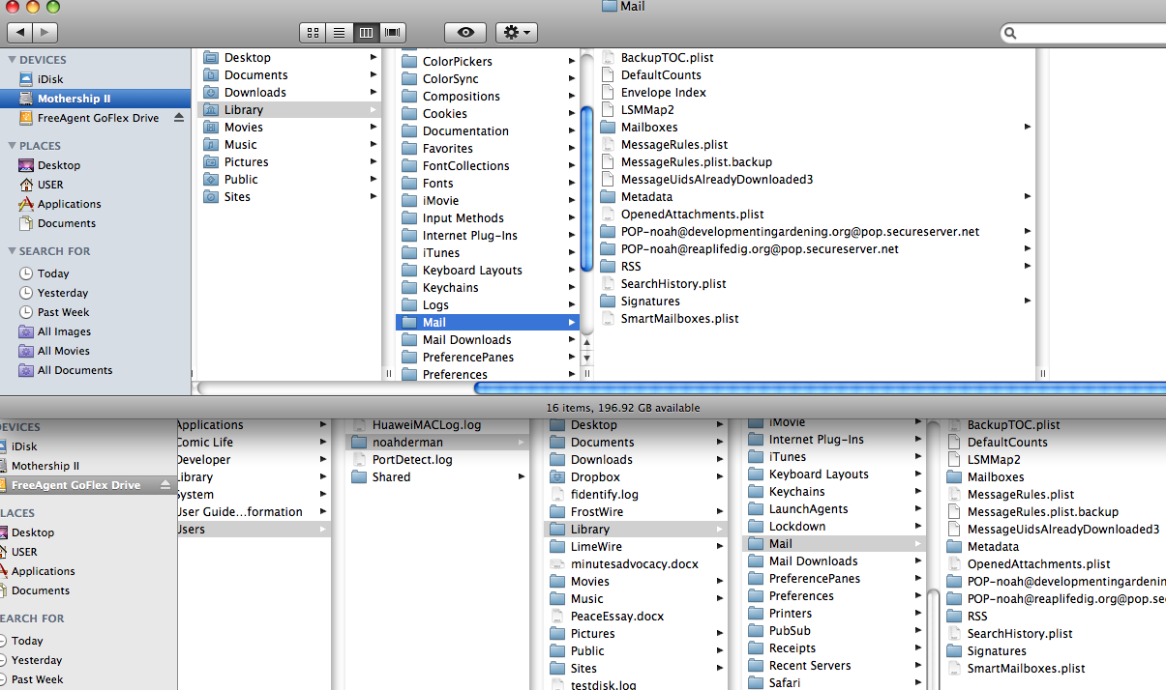Image resolution: width=1166 pixels, height=690 pixels.
Task: Expand Shared folder arrow in lower window
Action: [522, 477]
